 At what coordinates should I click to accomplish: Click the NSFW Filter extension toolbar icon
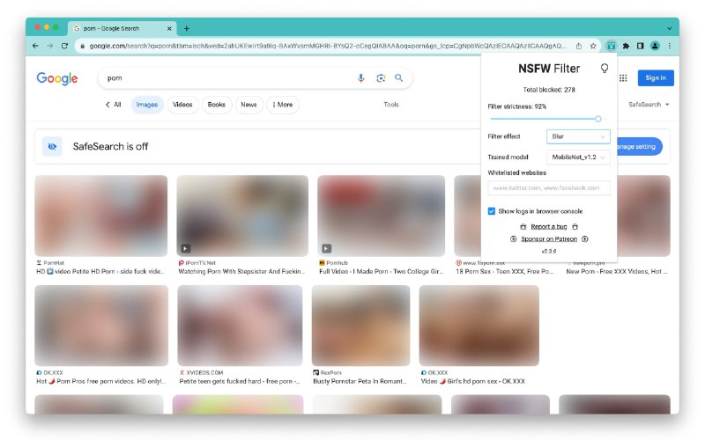pos(610,46)
